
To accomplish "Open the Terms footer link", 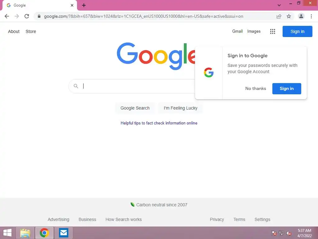I will coord(239,219).
